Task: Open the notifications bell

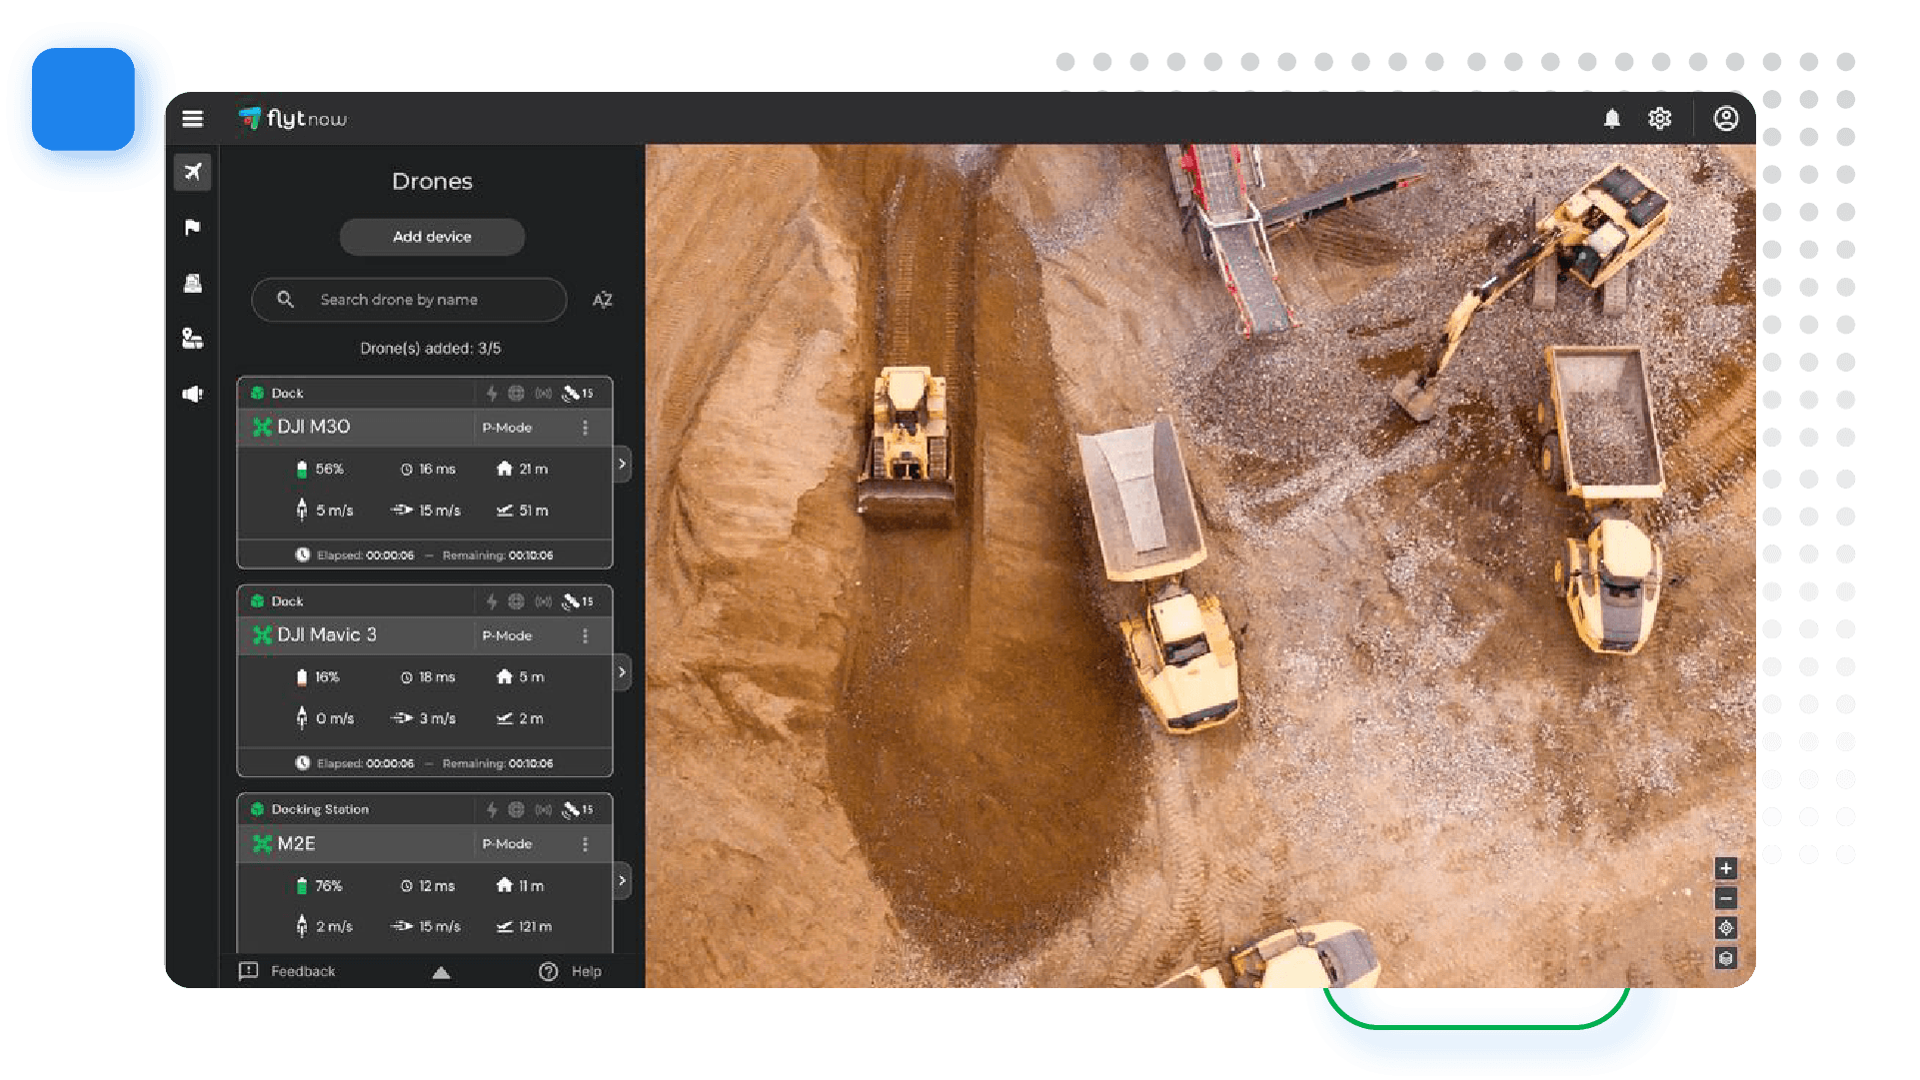Action: coord(1612,118)
